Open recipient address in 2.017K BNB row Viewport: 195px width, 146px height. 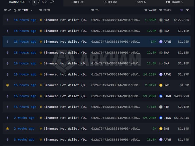116,85
